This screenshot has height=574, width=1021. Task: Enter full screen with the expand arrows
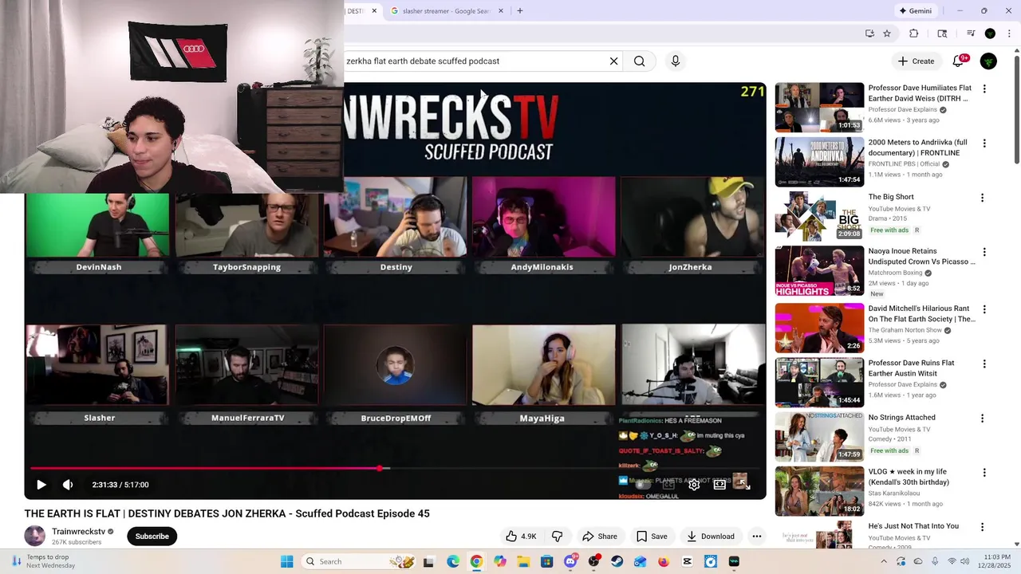pos(745,485)
